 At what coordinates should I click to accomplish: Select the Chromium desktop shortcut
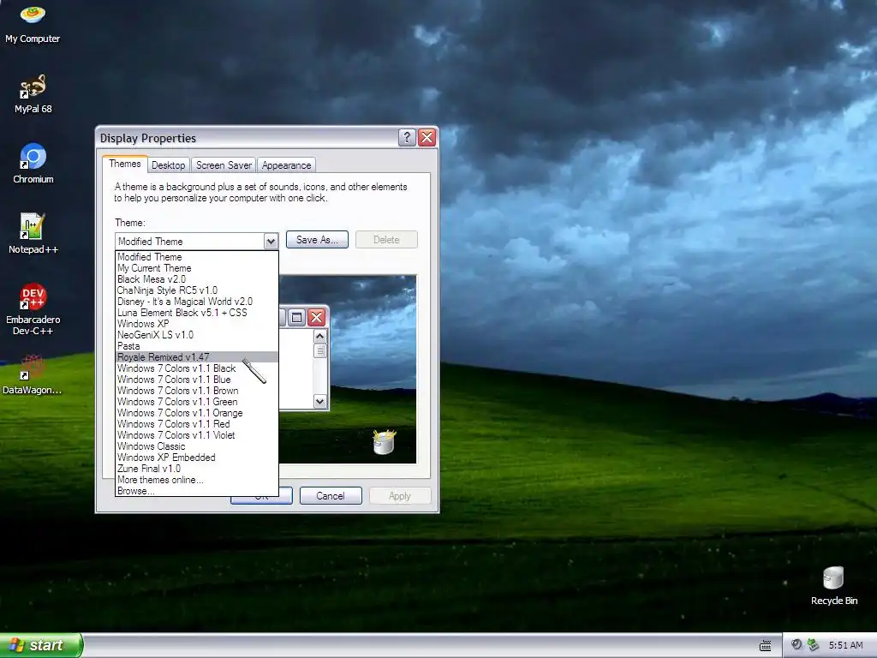tap(33, 164)
